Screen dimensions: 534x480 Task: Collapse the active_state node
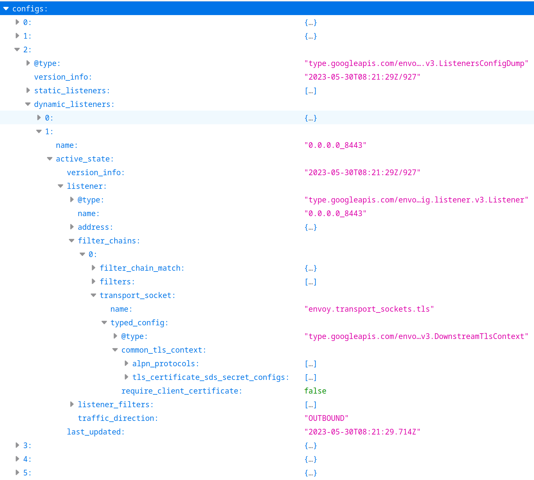coord(49,158)
